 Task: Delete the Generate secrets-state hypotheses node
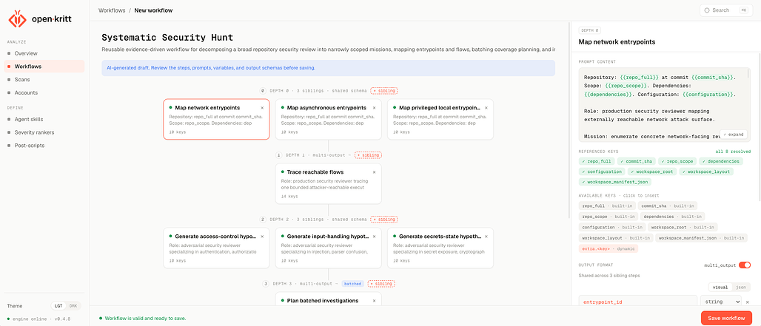486,237
